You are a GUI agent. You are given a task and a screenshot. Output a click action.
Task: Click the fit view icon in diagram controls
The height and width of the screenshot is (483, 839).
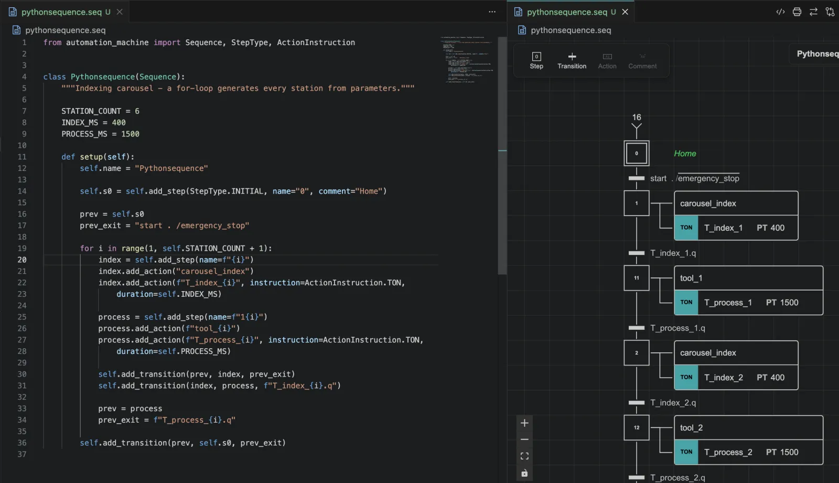tap(524, 456)
